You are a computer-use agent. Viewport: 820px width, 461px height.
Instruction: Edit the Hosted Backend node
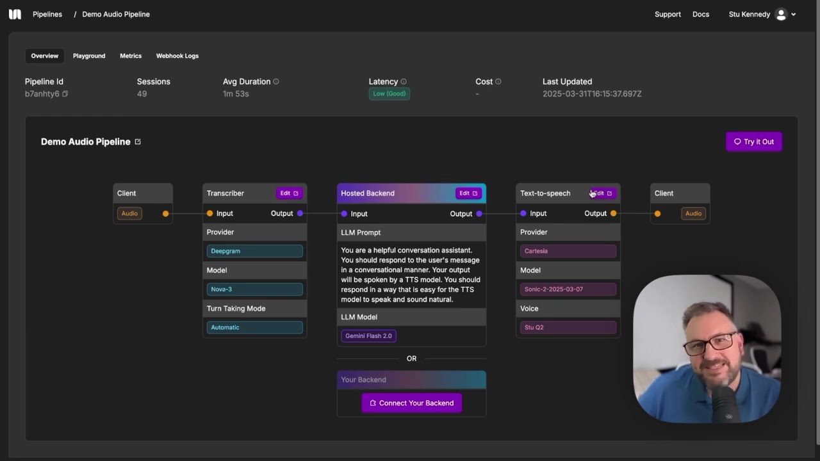tap(468, 193)
